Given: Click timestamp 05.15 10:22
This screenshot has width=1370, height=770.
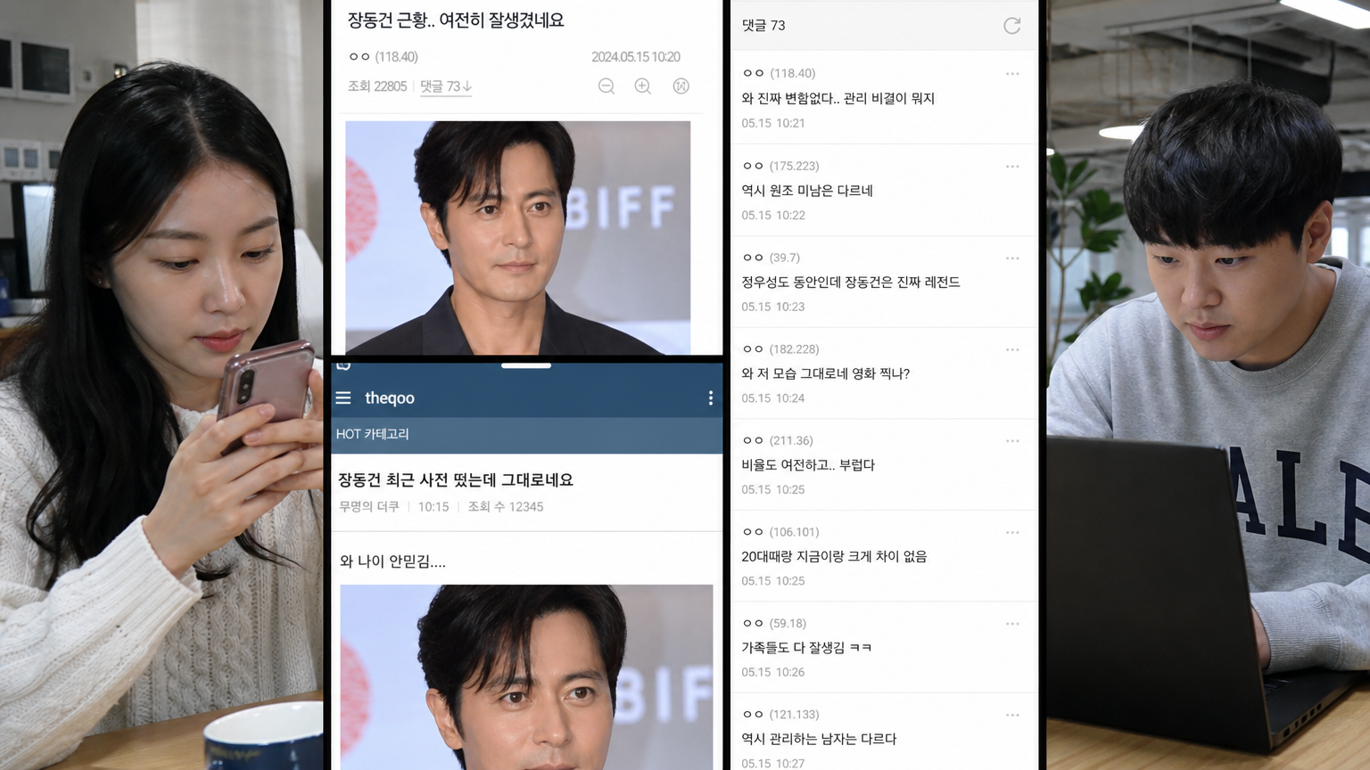Looking at the screenshot, I should 773,215.
